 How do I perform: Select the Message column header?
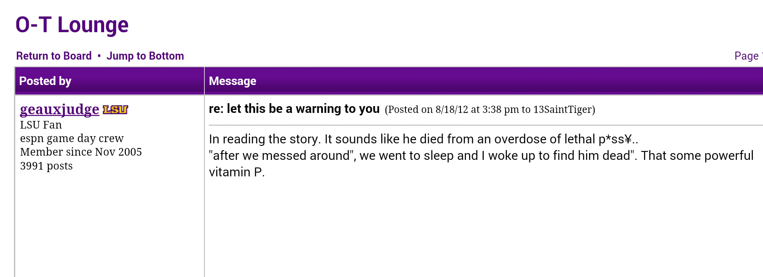pos(233,81)
